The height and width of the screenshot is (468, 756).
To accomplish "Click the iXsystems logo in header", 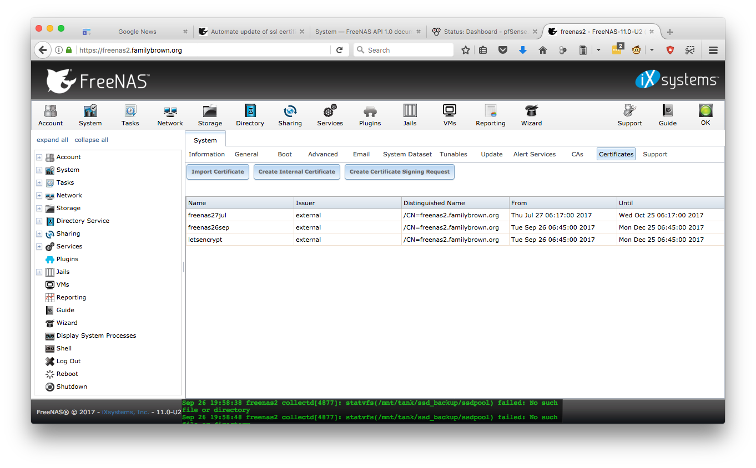I will click(677, 80).
